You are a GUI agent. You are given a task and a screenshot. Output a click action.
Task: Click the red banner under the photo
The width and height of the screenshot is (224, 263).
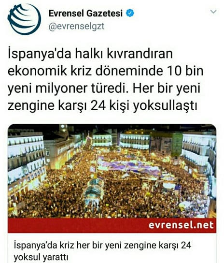(112, 225)
